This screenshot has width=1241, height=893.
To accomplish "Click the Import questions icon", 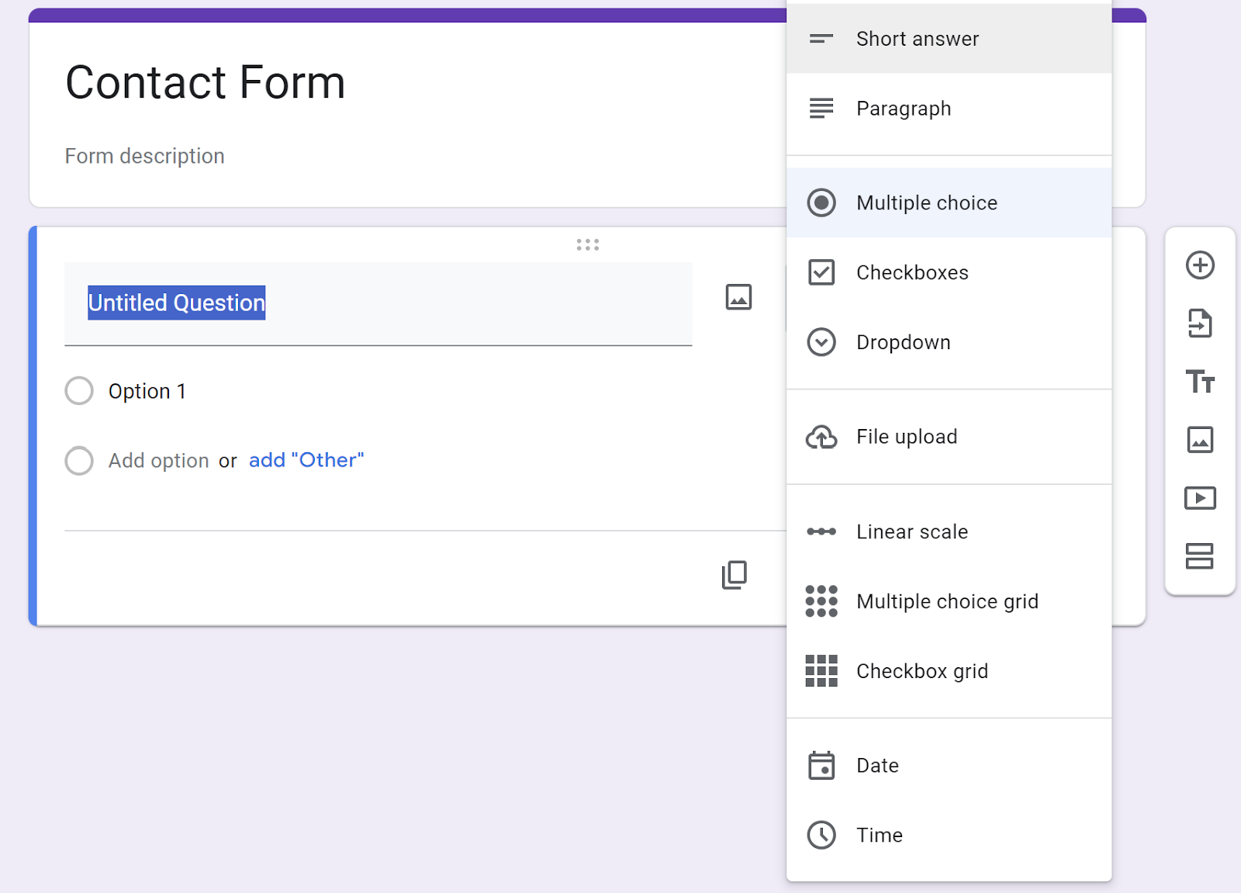I will click(1200, 324).
